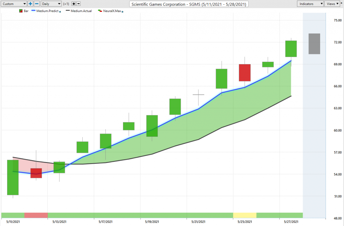Click the red neural index strip segment
Screen dimensions: 344x226
[x=36, y=215]
